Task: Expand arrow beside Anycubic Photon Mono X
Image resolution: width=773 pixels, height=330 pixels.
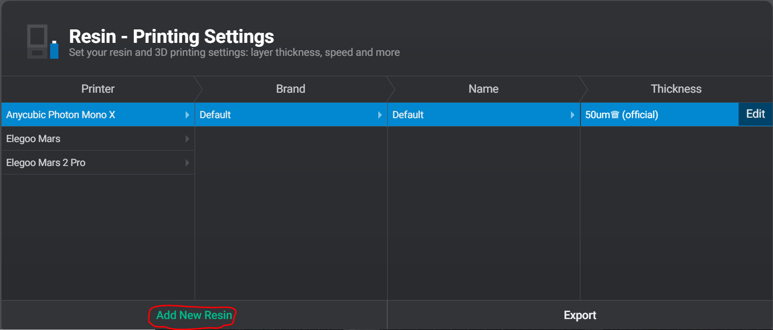Action: (x=187, y=115)
